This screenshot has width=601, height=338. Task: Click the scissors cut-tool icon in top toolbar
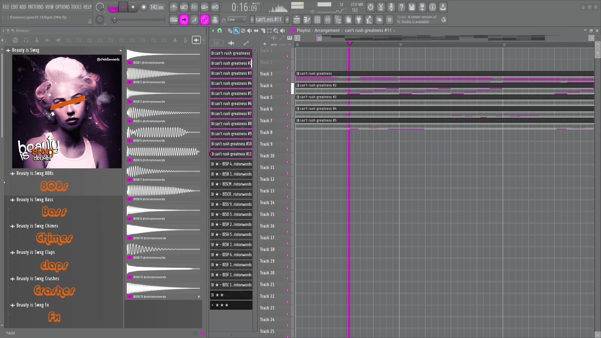pos(381,7)
